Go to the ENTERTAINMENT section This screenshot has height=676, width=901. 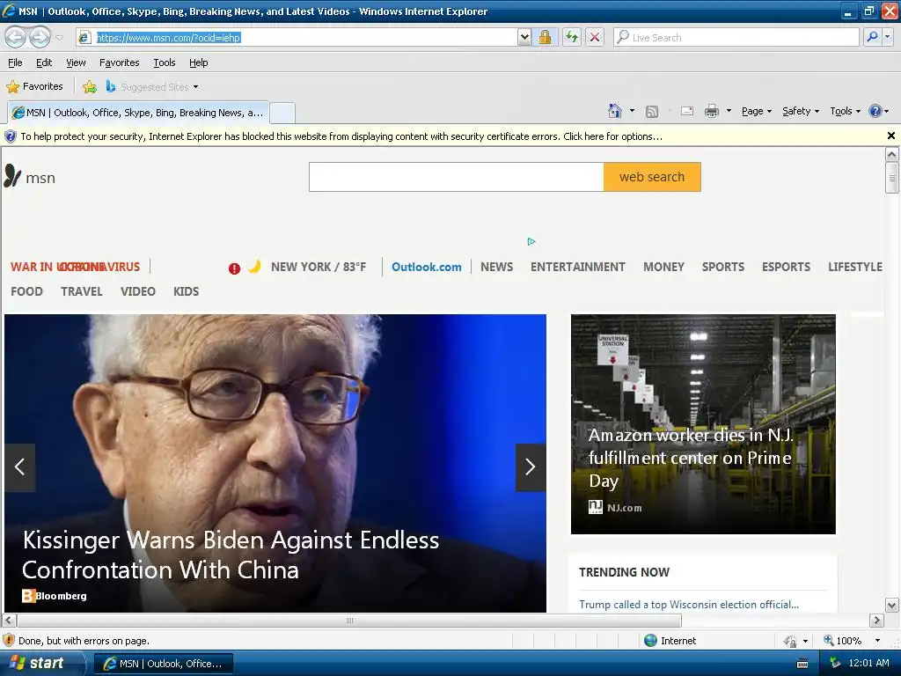577,268
